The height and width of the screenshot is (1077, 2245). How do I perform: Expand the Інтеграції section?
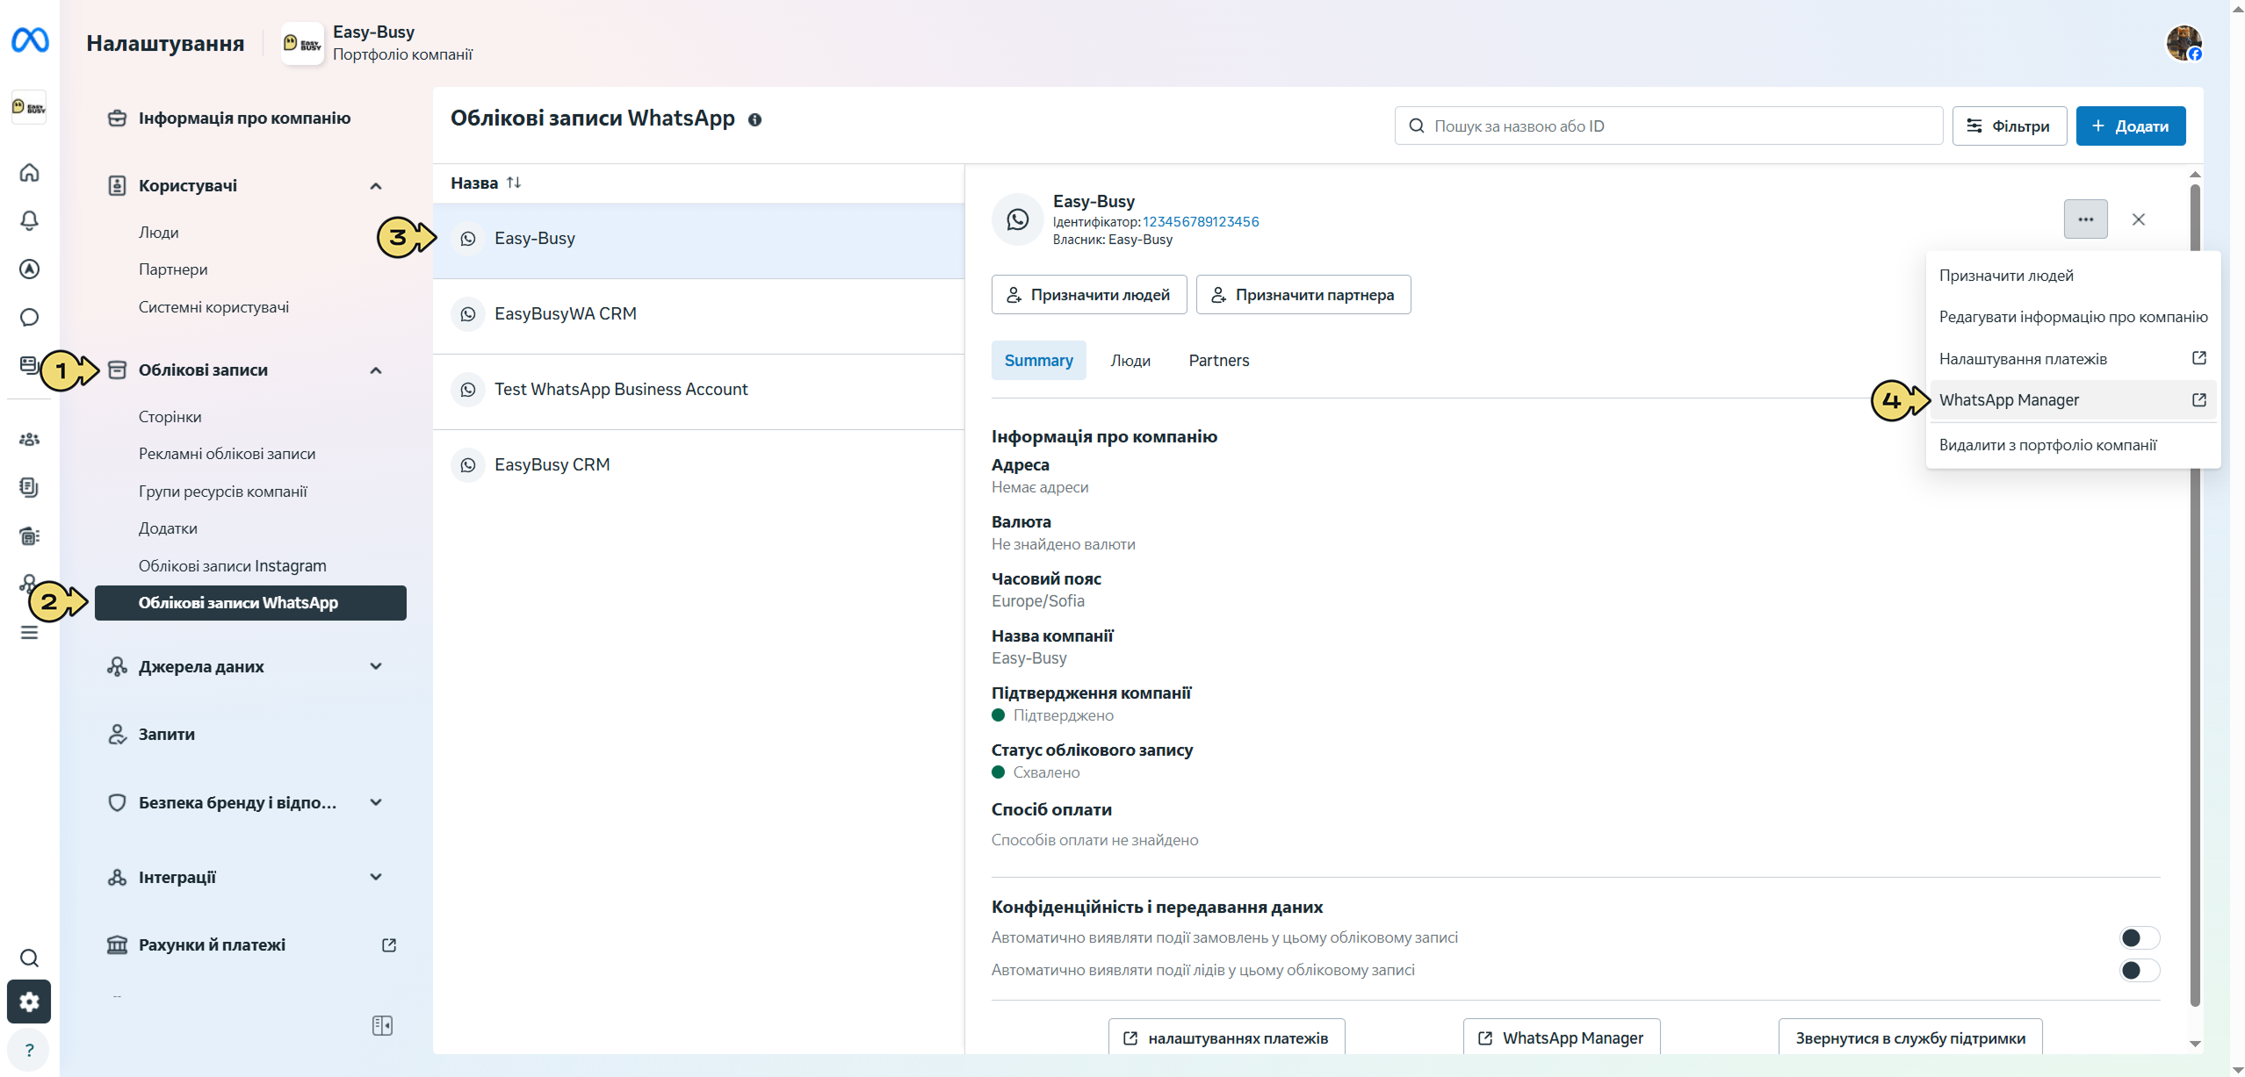(376, 877)
